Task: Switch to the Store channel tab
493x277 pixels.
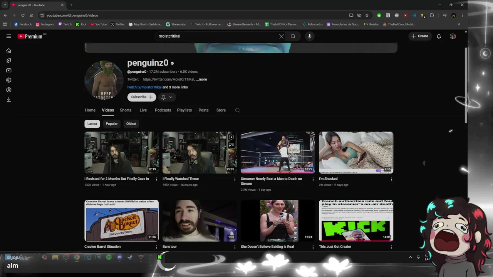Action: coord(221,110)
